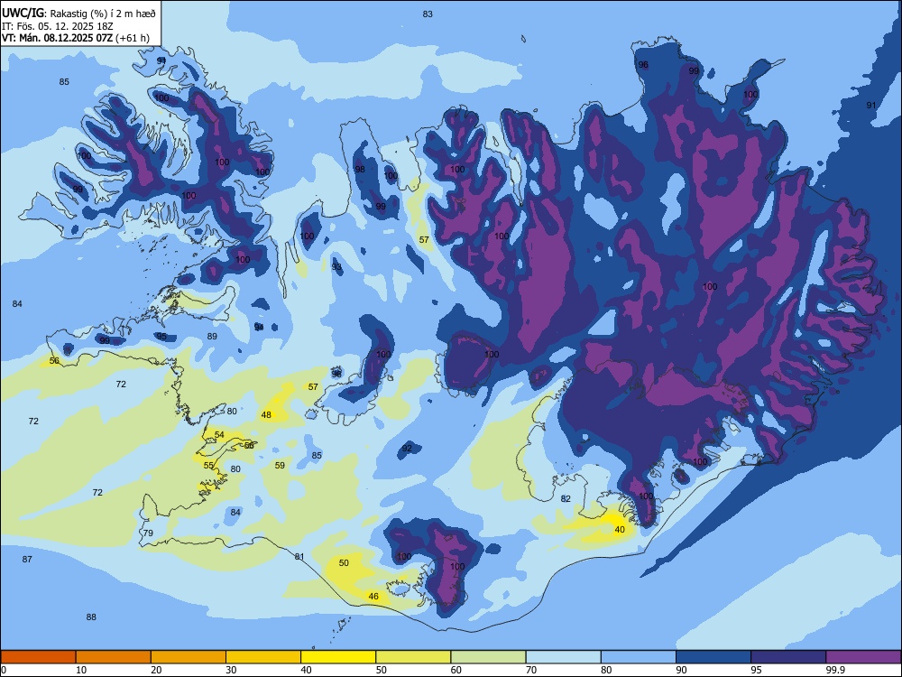Click the '54' humidity value
This screenshot has width=902, height=677.
(219, 435)
